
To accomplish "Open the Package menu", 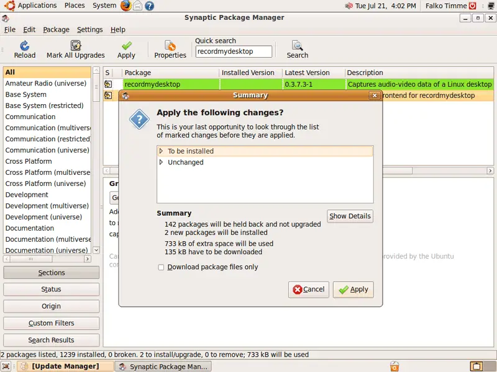I will click(56, 29).
